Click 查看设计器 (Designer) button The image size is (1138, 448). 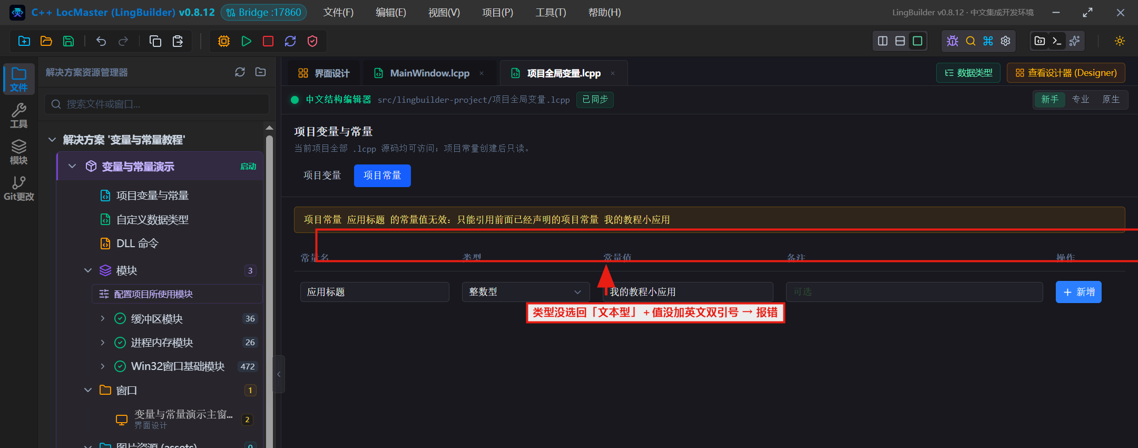pyautogui.click(x=1066, y=73)
